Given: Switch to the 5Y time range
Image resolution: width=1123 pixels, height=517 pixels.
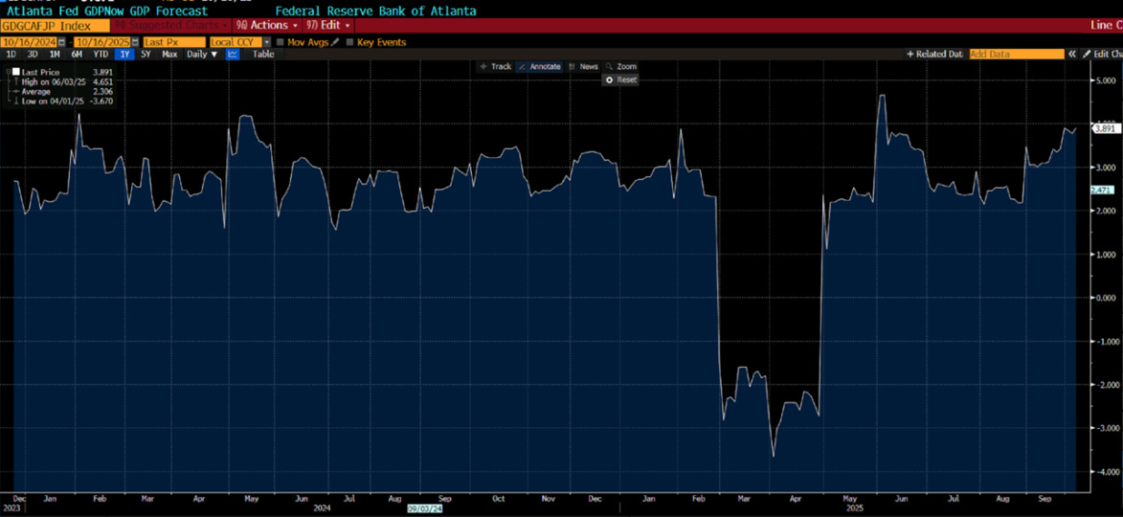Looking at the screenshot, I should click(x=146, y=55).
